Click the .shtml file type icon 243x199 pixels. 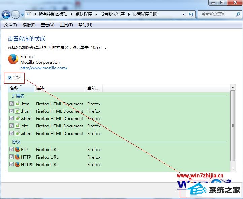coord(18,119)
